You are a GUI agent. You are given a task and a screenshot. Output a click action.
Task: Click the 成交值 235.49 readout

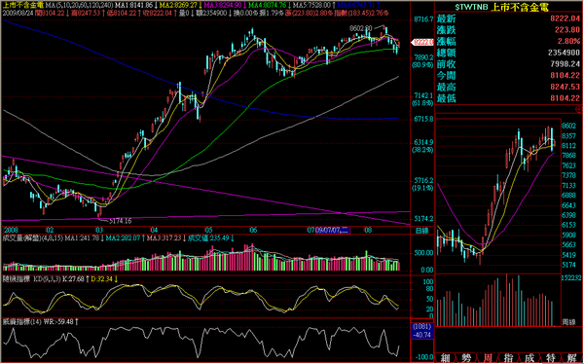tap(208, 238)
